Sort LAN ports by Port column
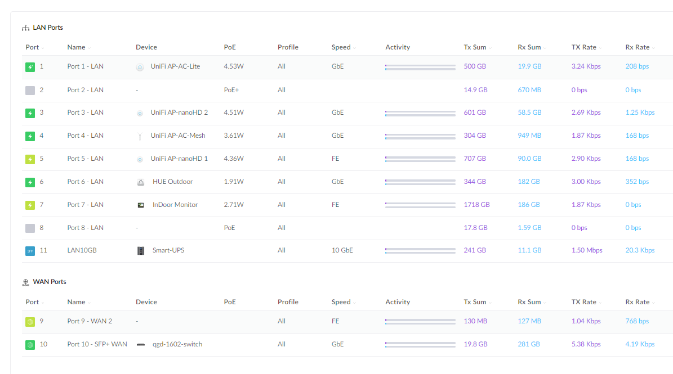This screenshot has height=374, width=673. point(35,47)
